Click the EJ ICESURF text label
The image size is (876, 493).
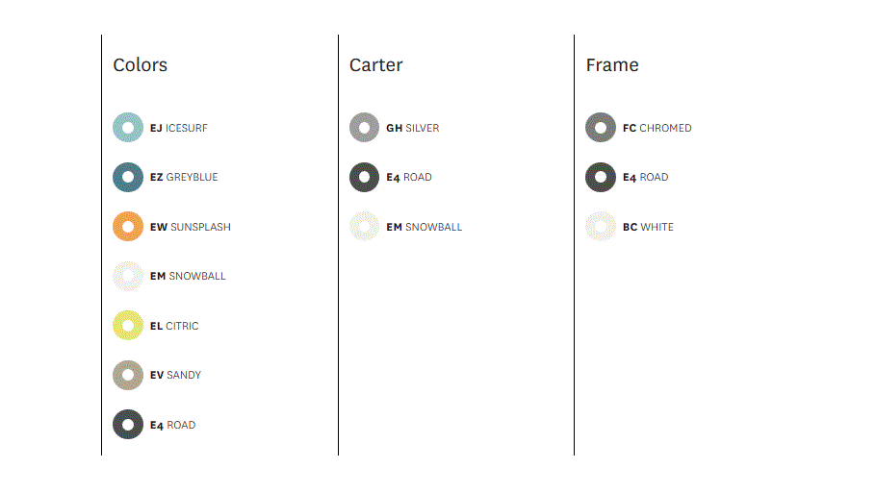(179, 128)
